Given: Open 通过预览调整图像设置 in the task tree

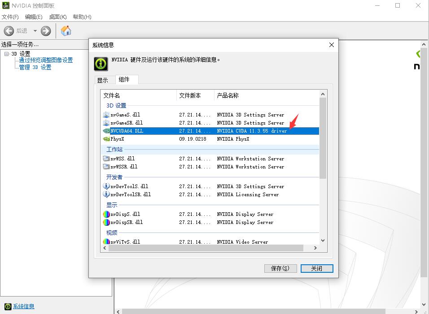Looking at the screenshot, I should (x=46, y=60).
